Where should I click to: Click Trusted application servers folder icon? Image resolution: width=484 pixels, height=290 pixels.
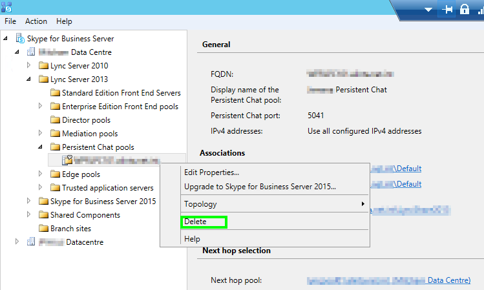click(x=56, y=187)
